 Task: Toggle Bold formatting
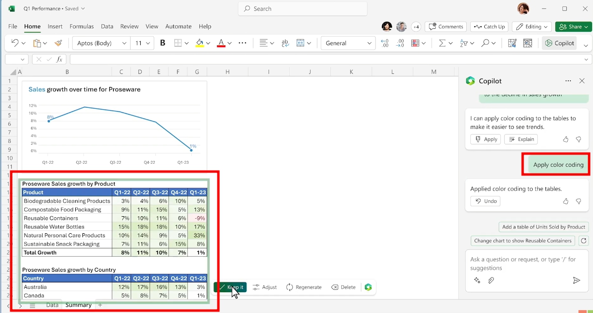click(x=163, y=43)
